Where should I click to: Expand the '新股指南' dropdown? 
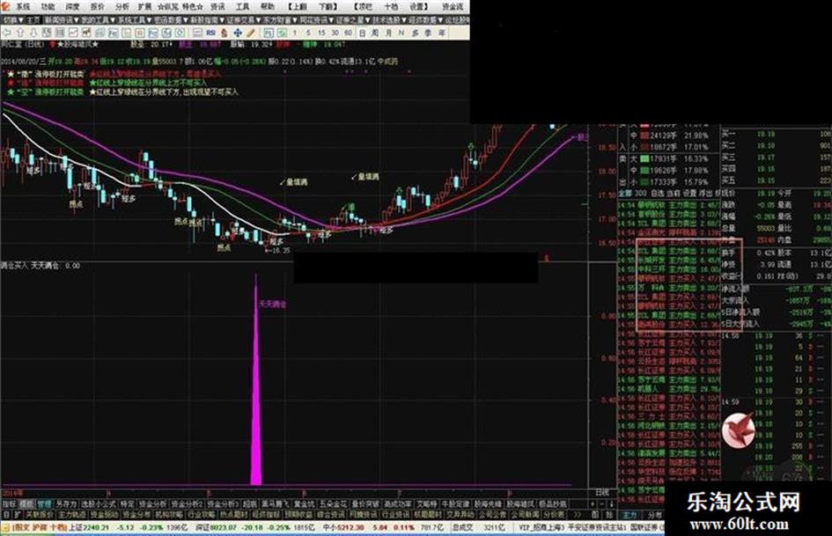(x=208, y=19)
